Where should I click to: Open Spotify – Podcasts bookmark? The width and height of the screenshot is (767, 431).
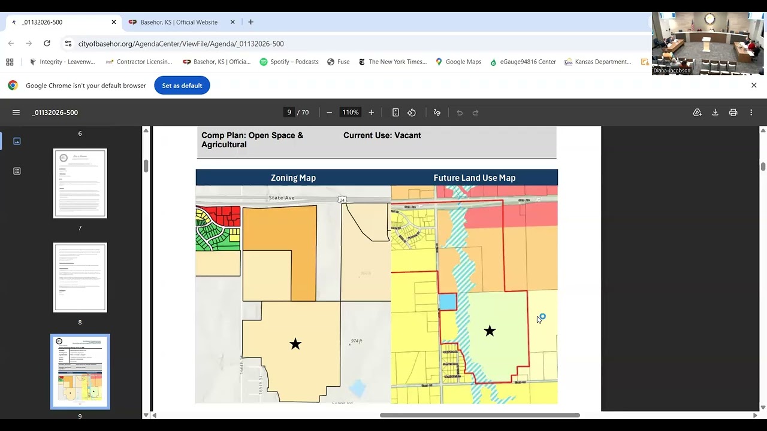point(289,62)
